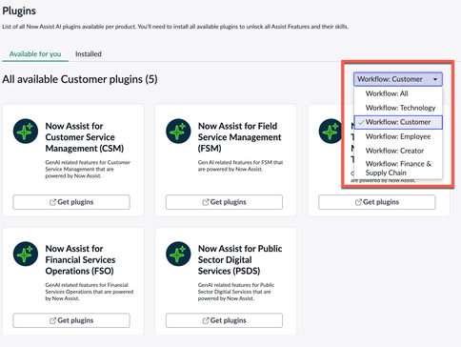Click sparkle icon of the third card behind the dropdown
This screenshot has height=347, width=461.
(x=331, y=132)
